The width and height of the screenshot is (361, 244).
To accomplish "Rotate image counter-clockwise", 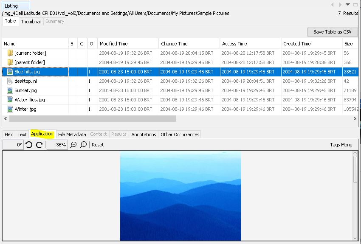I will tap(29, 145).
